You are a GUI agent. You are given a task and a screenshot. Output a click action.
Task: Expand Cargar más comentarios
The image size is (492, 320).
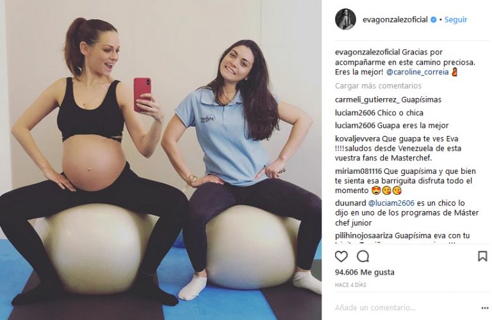tap(378, 86)
